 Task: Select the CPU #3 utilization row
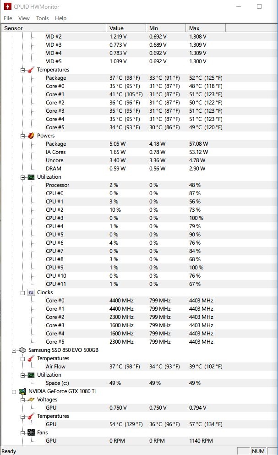(139, 218)
